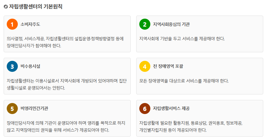Click the 자립생활서비스 제공 card title

(171, 108)
